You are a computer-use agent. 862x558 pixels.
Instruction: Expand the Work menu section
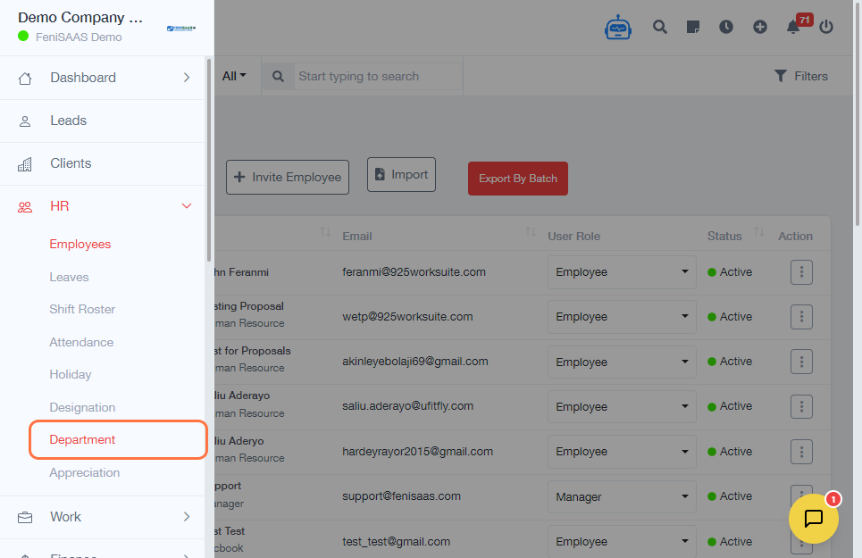(187, 517)
